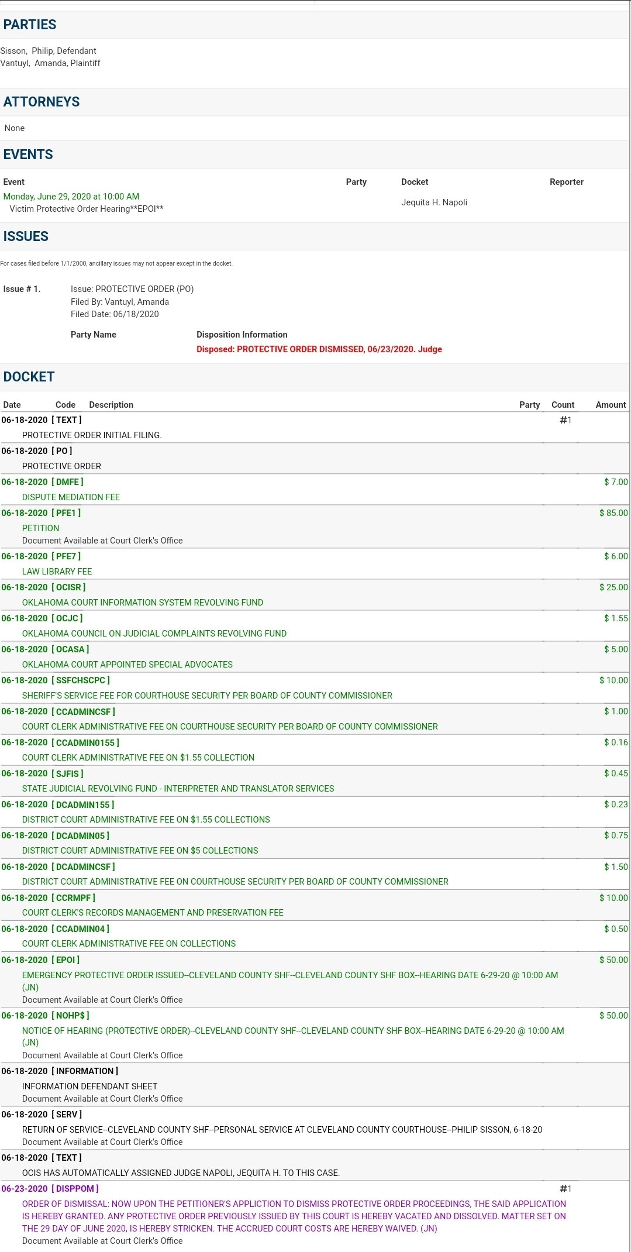The image size is (631, 1252).
Task: Select the $ 0.16 CCADMIN0155 amount
Action: pos(616,742)
